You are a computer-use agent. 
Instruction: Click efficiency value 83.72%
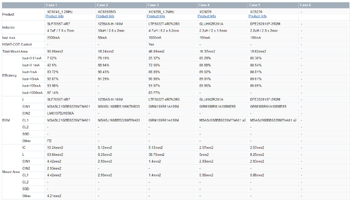(53, 72)
